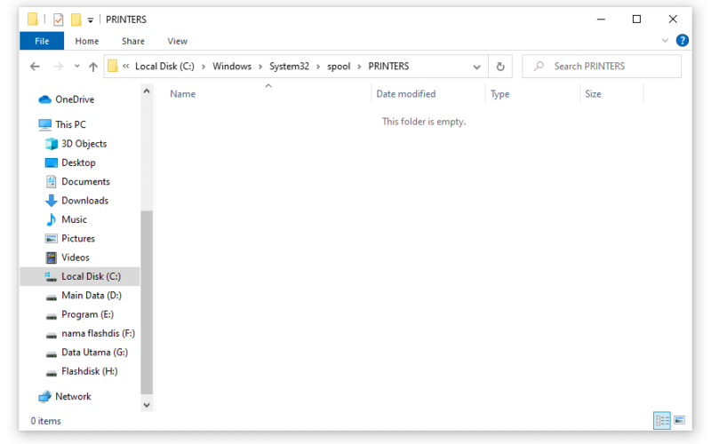Click the search magnifier icon
Screen dimensions: 711x444
tap(539, 66)
